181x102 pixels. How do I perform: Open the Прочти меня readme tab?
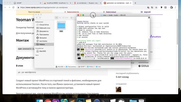34,12
